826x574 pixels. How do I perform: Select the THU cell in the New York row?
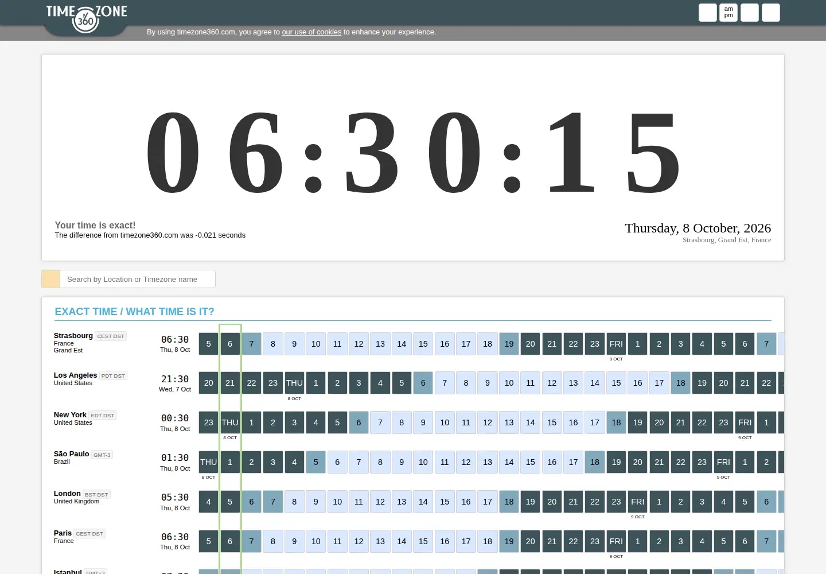pos(230,422)
